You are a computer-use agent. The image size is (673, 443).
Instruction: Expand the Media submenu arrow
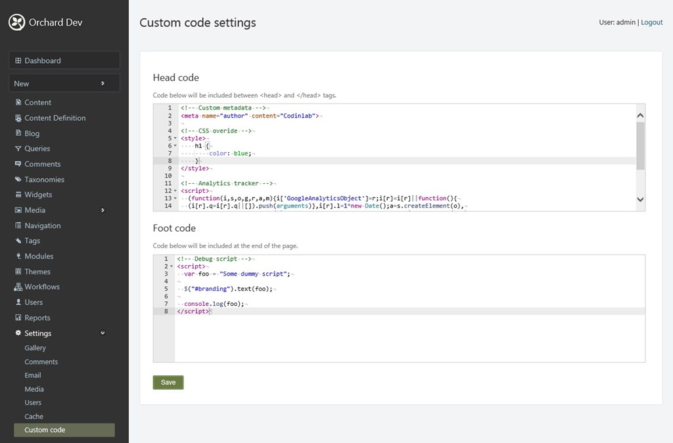(103, 210)
